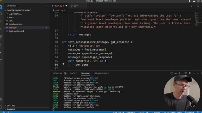202x113 pixels.
Task: Open the Search view in activity bar
Action: (1, 14)
